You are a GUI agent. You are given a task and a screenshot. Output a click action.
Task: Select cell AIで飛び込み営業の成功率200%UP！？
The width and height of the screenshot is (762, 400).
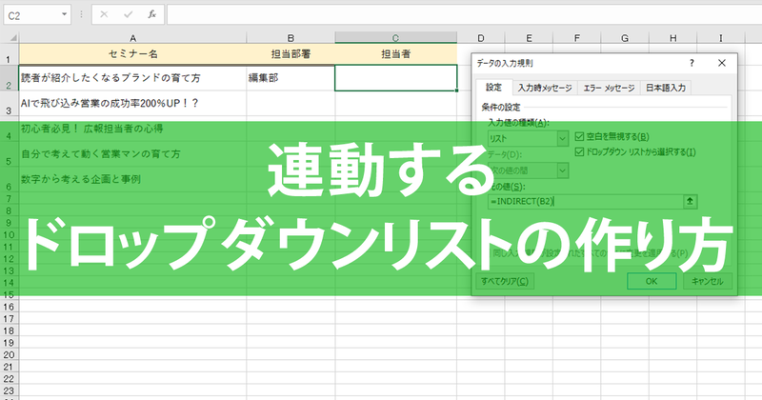pos(132,103)
